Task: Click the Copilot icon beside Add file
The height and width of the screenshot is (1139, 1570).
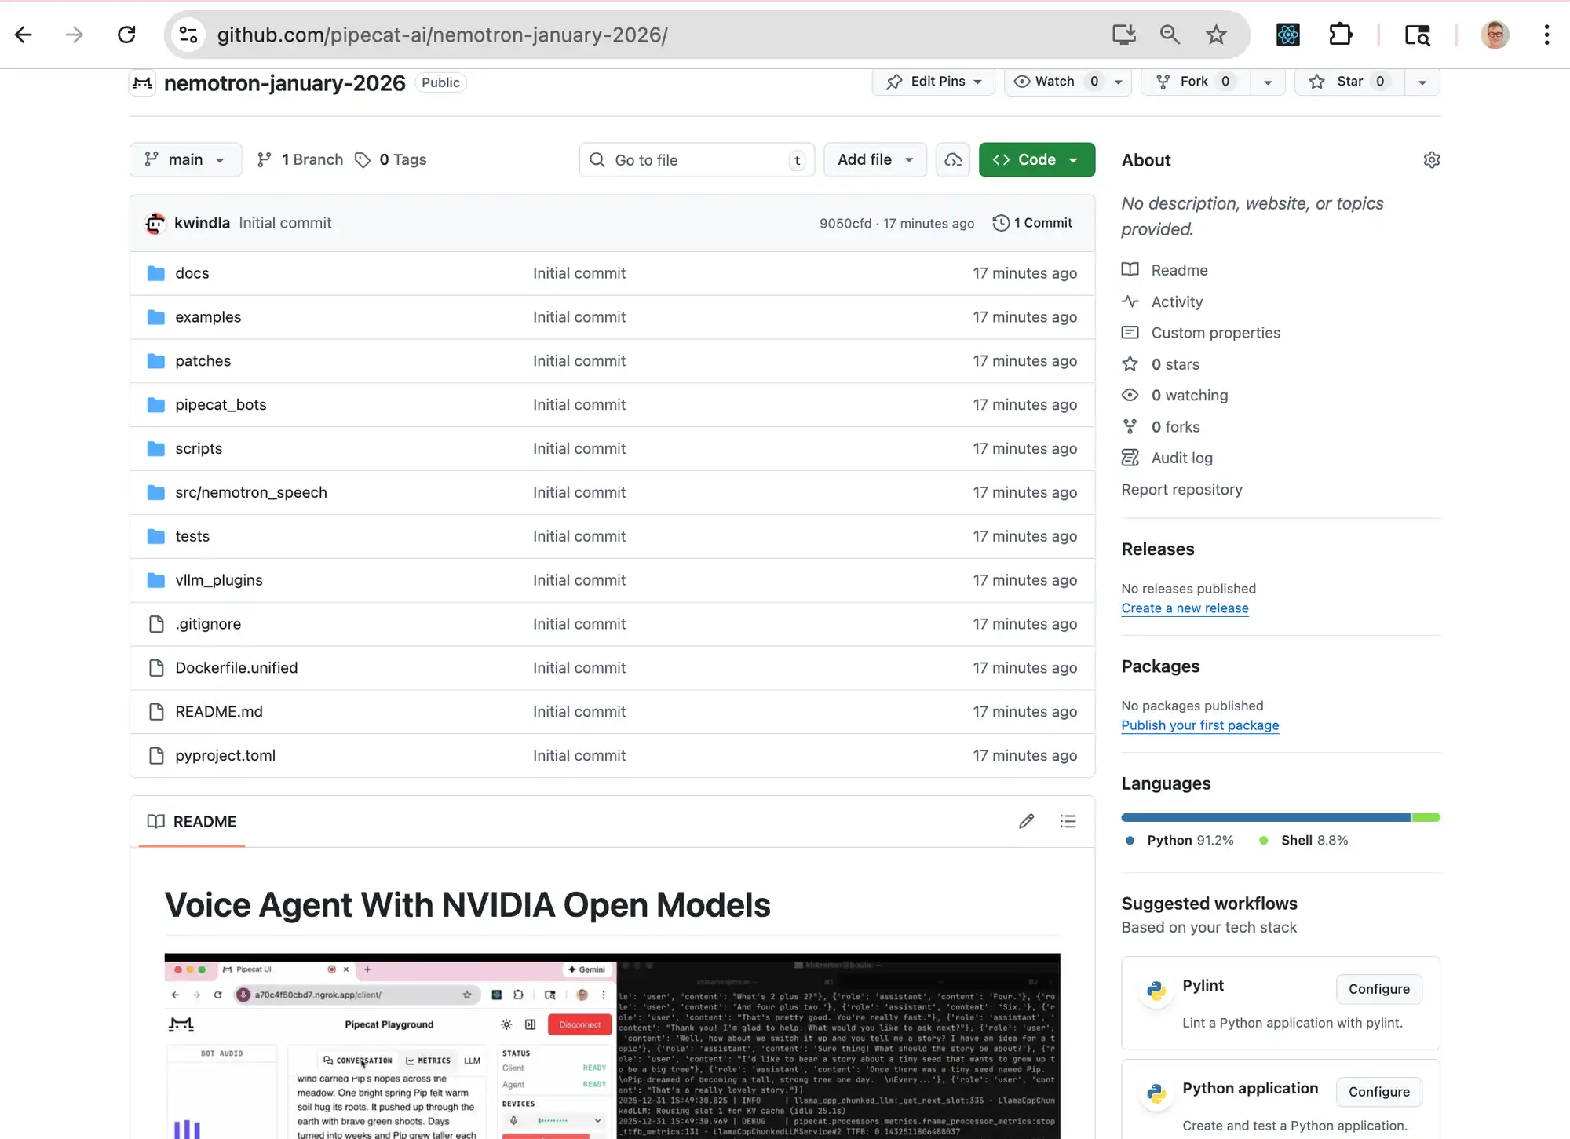Action: [x=953, y=160]
